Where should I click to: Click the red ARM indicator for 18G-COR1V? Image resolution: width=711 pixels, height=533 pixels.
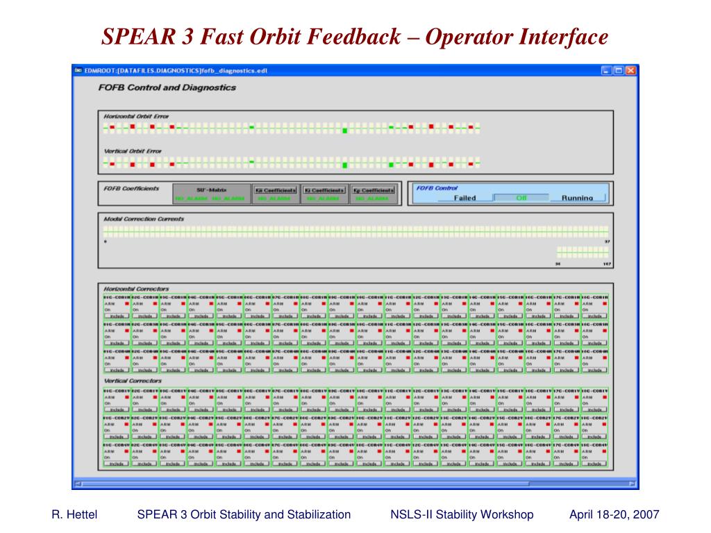(605, 398)
